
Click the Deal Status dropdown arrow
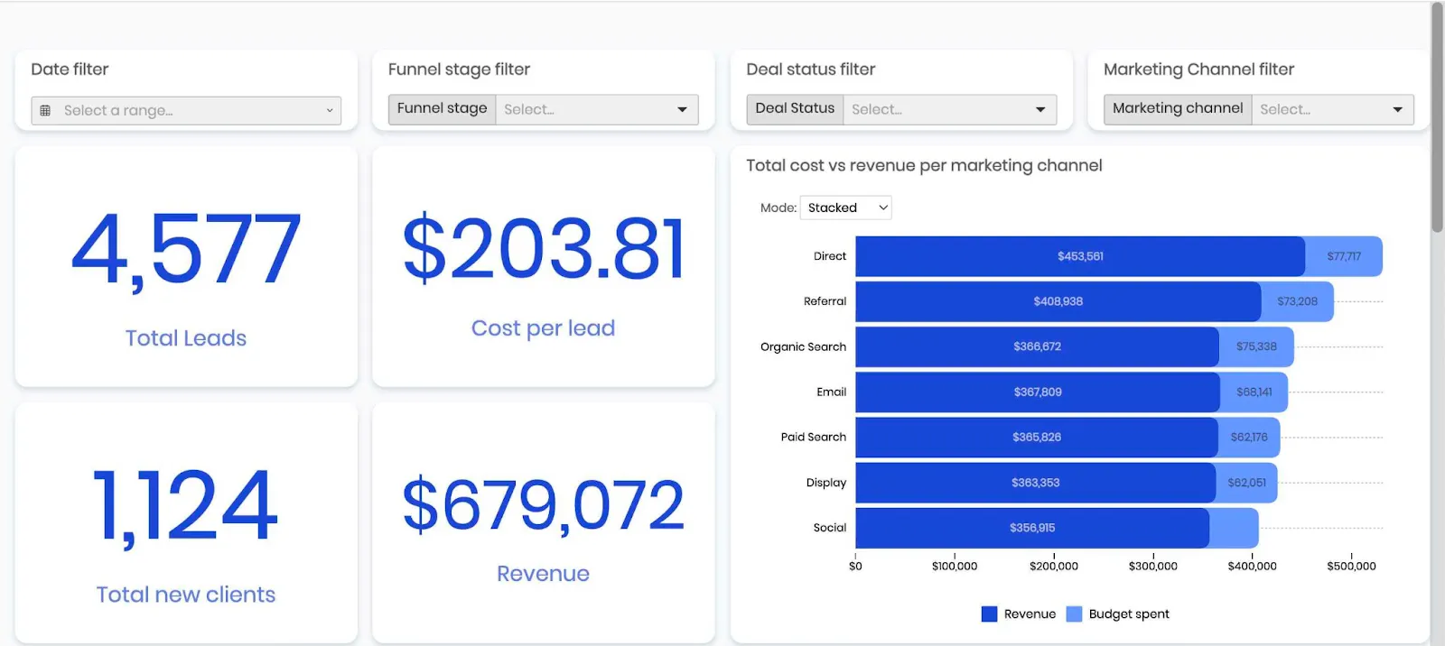1040,110
